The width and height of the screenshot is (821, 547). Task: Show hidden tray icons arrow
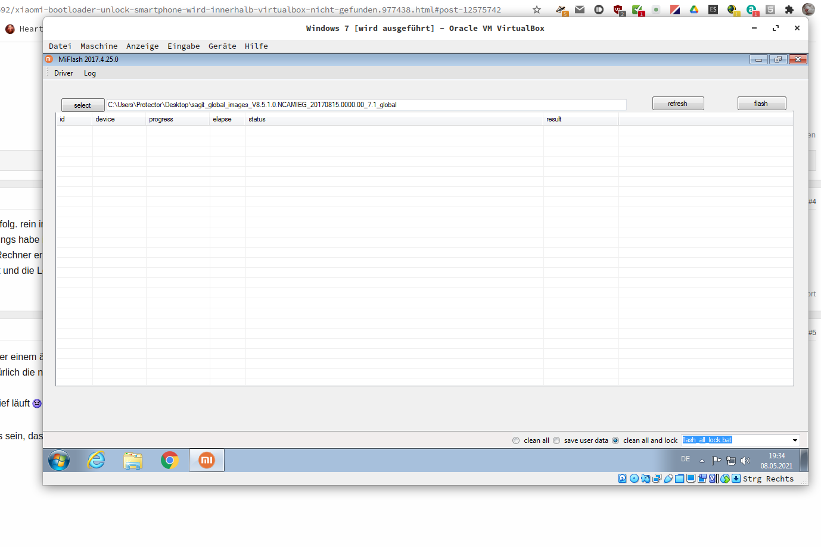pyautogui.click(x=702, y=460)
